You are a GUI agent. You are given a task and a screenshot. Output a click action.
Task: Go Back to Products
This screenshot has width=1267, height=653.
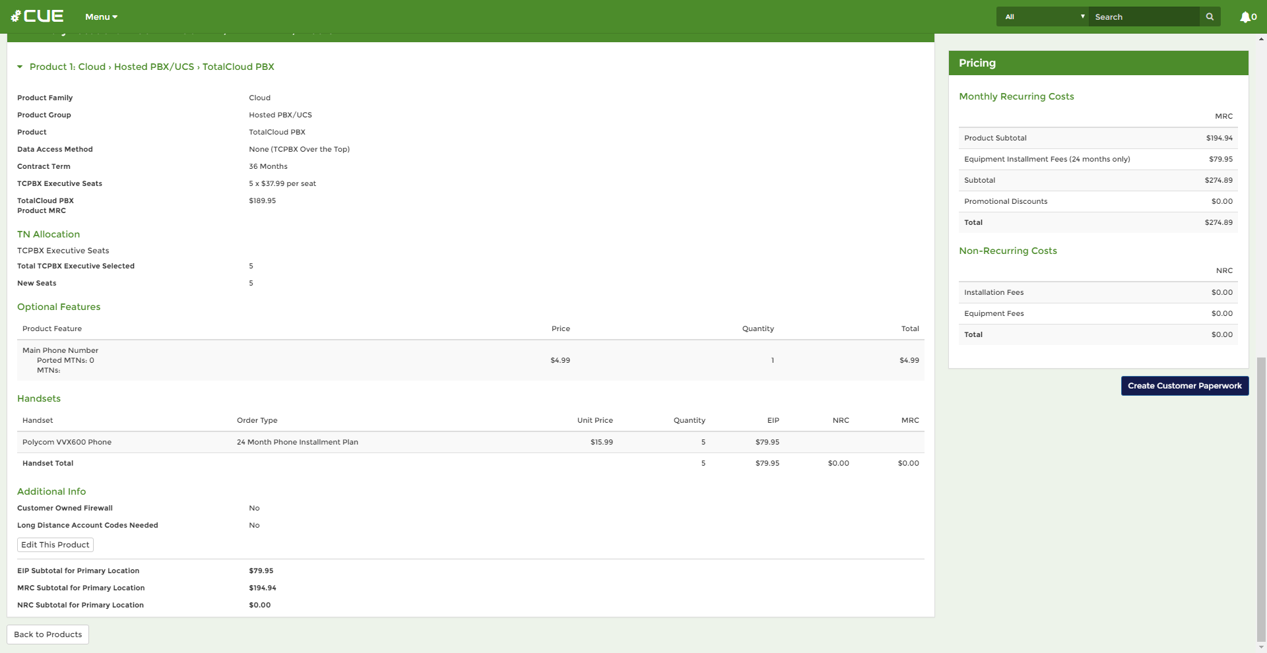(48, 635)
